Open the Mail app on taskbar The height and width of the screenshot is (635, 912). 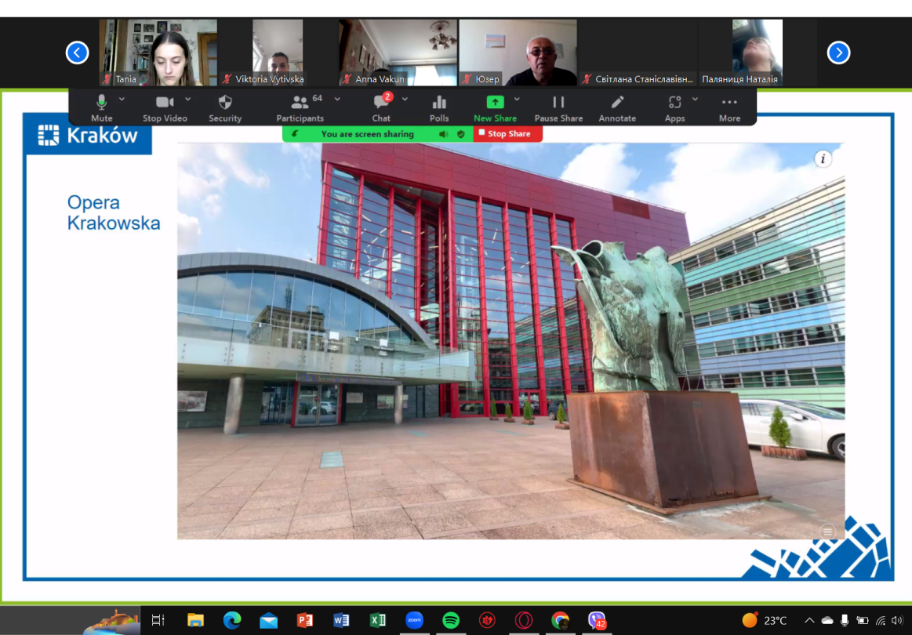(x=268, y=620)
